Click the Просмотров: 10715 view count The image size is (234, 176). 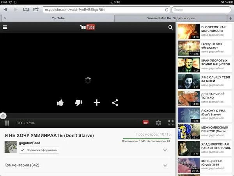pos(153,135)
